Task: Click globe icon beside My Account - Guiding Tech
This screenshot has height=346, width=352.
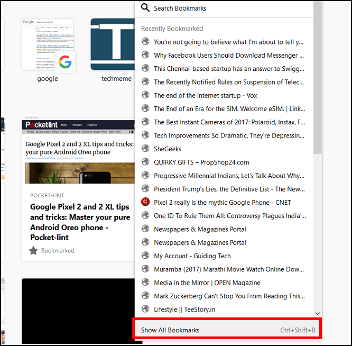Action: 145,255
